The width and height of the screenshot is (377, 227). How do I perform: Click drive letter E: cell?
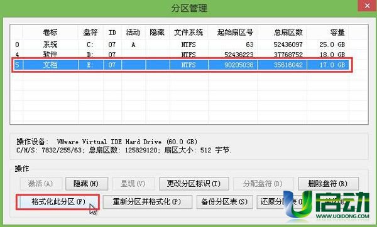point(89,65)
